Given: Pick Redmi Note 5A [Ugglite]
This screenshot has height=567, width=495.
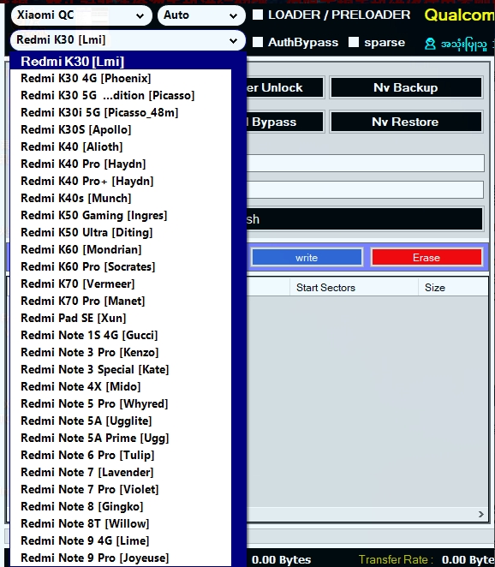Looking at the screenshot, I should click(x=121, y=421).
